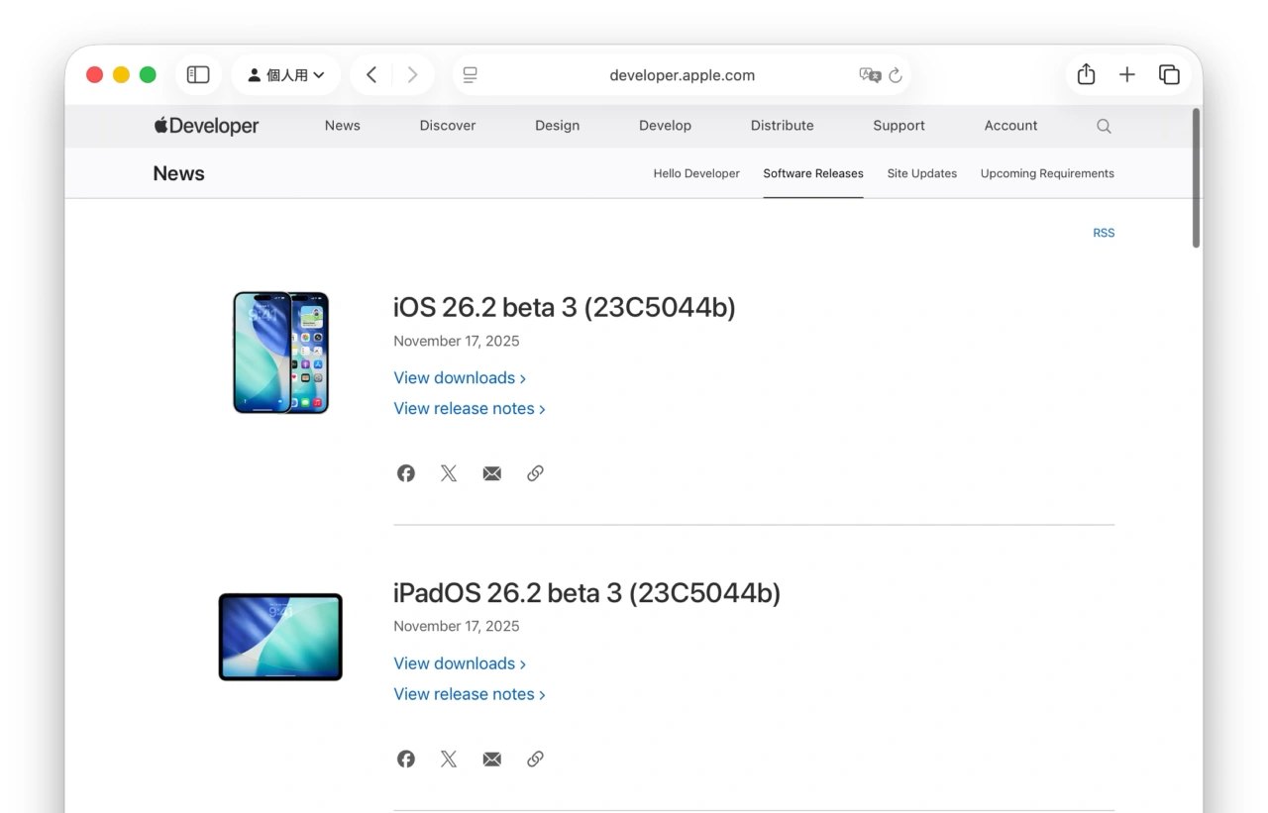The width and height of the screenshot is (1268, 813).
Task: Select the Develop menu item
Action: (x=665, y=126)
